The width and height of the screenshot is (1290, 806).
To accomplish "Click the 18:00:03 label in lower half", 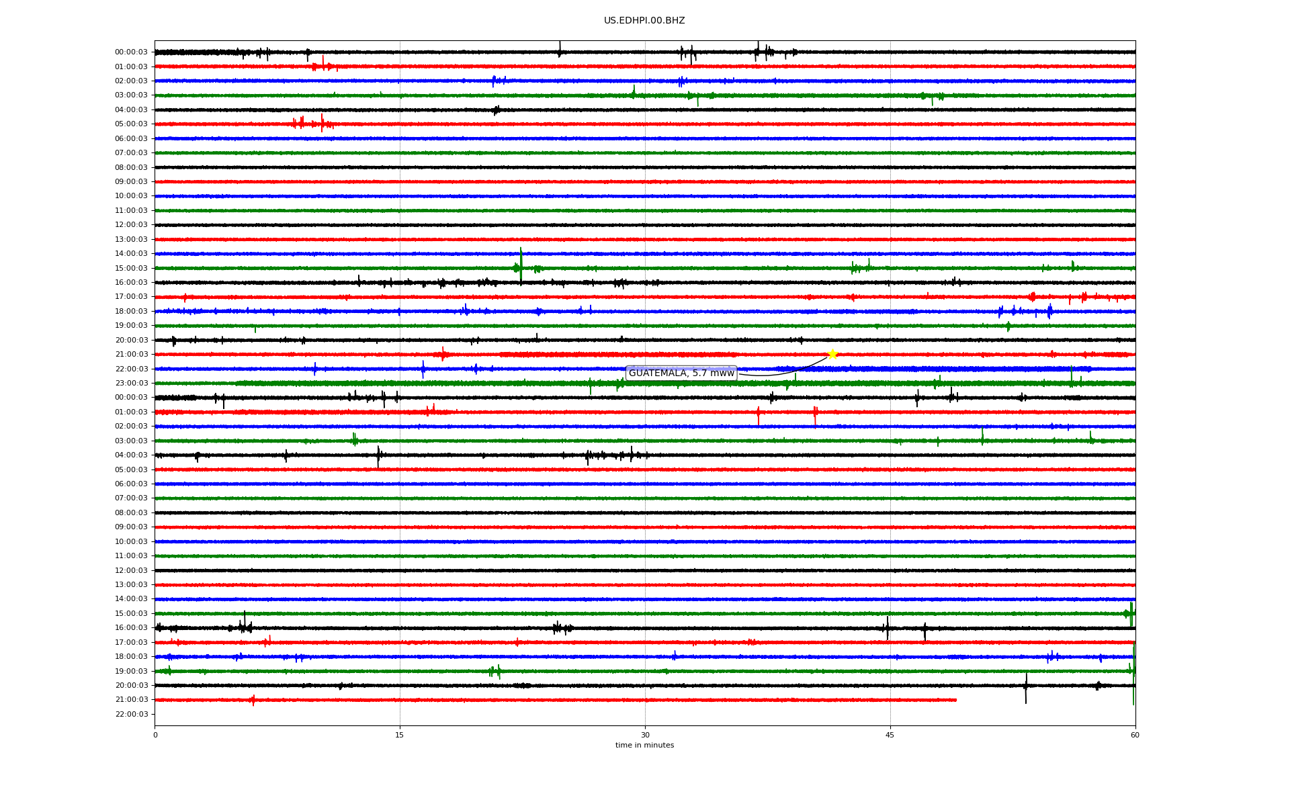I will coord(131,657).
